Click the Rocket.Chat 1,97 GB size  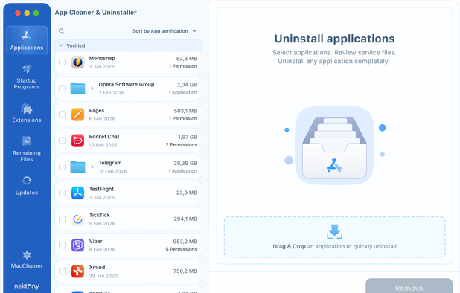point(188,137)
